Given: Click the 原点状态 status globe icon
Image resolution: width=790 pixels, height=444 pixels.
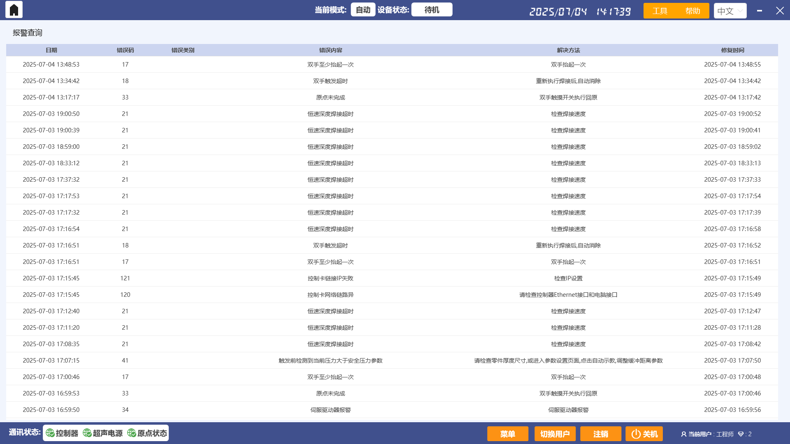Looking at the screenshot, I should tap(132, 433).
